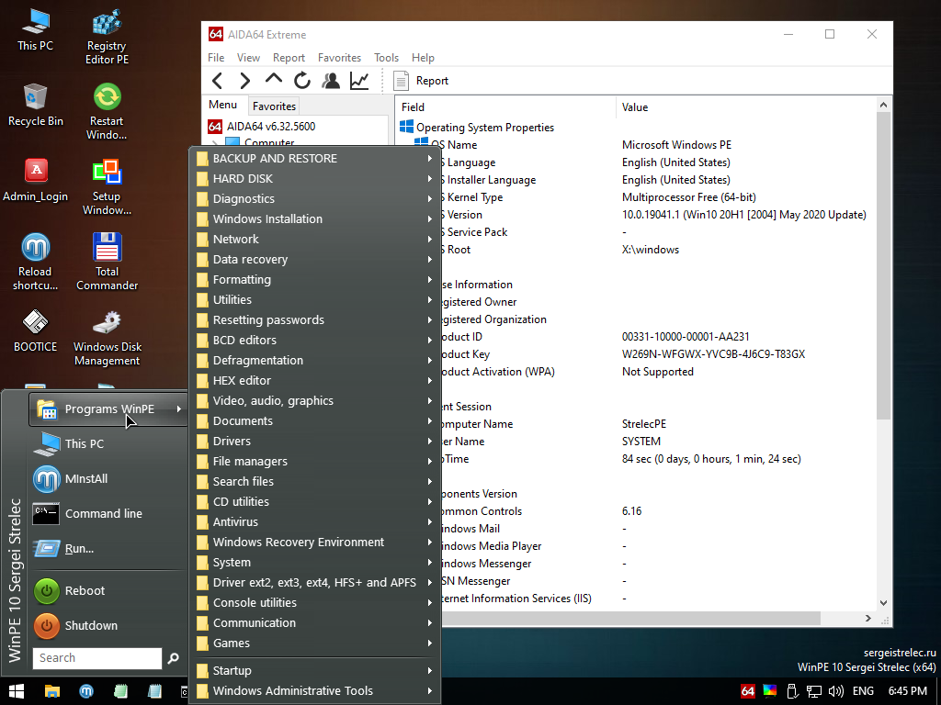Click the Shutdown button
This screenshot has width=941, height=705.
click(90, 625)
